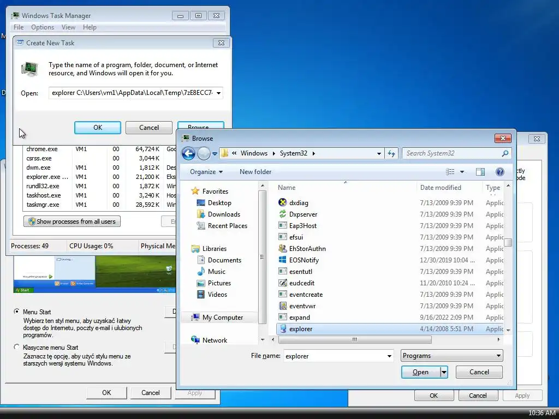Open the View menu in Task Manager
Viewport: 559px width, 419px height.
tap(68, 27)
